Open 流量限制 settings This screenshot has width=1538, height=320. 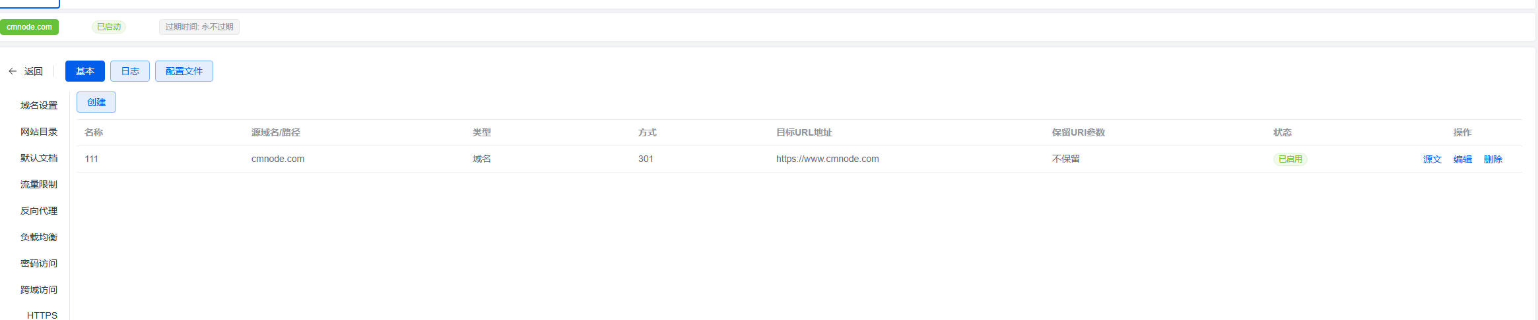[x=39, y=184]
